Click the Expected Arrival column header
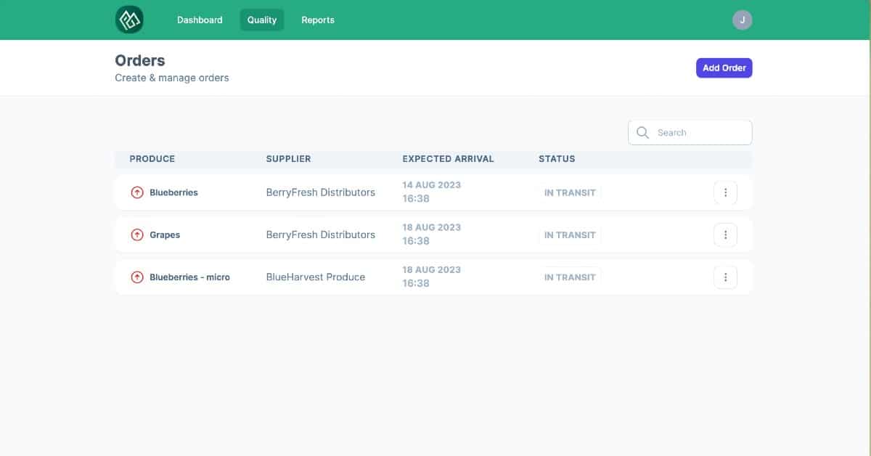This screenshot has width=871, height=456. click(448, 158)
